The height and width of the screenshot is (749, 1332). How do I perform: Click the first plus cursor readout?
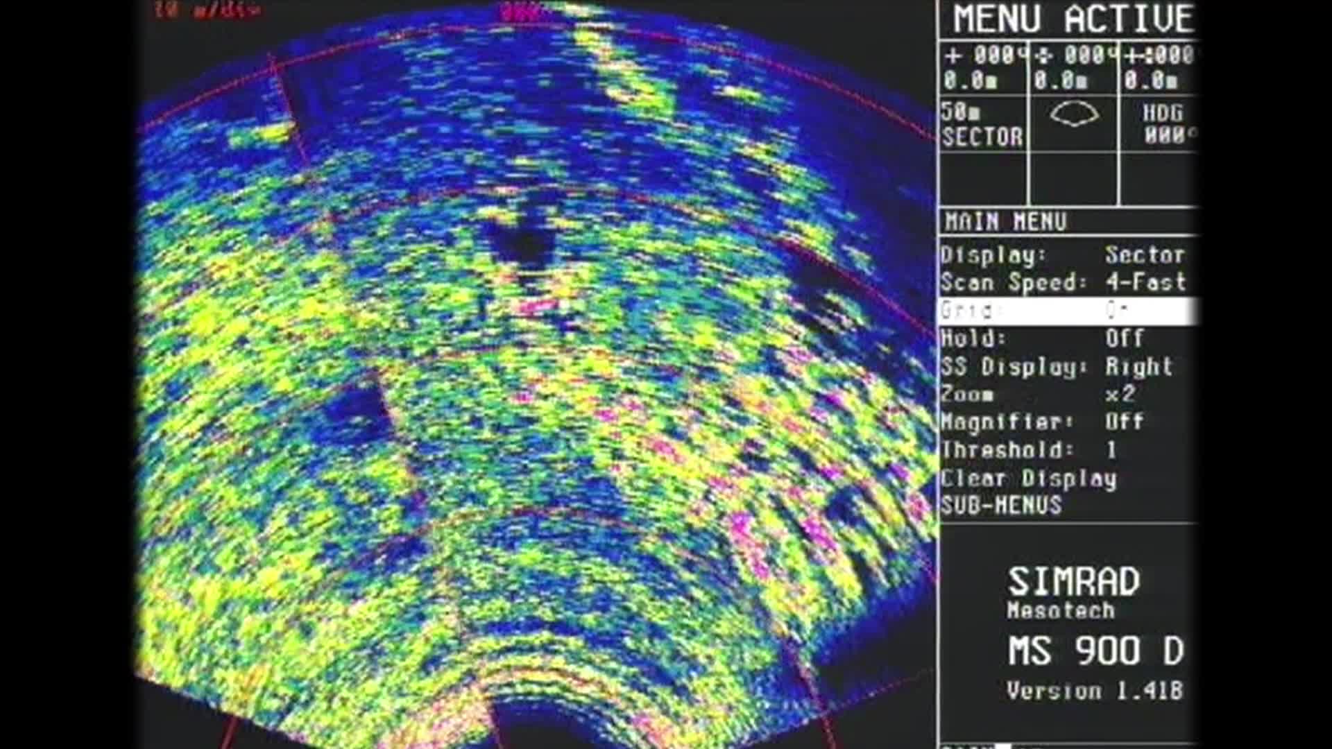[984, 68]
